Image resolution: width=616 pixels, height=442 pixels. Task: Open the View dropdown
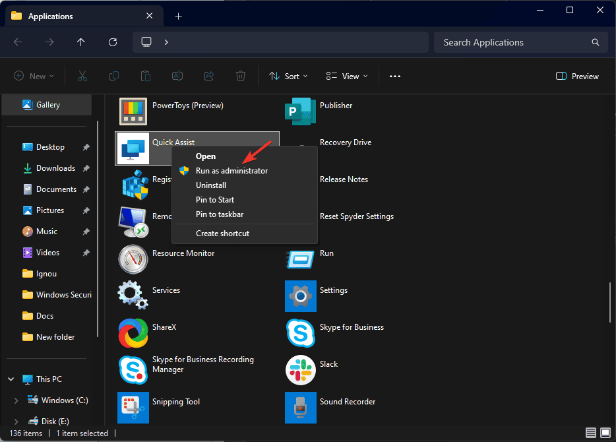346,77
